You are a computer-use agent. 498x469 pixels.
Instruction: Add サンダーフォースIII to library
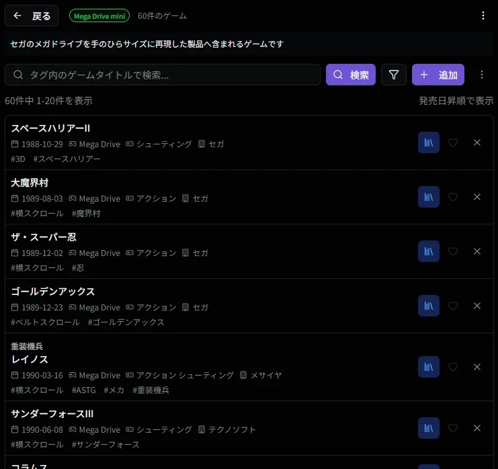click(429, 428)
